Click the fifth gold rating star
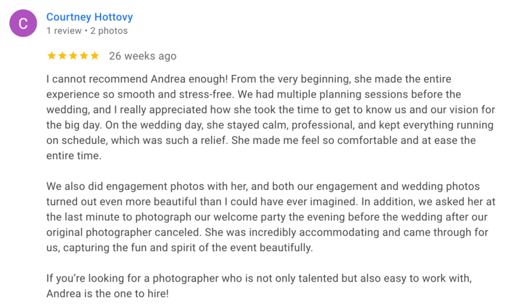The height and width of the screenshot is (308, 506). pyautogui.click(x=94, y=56)
